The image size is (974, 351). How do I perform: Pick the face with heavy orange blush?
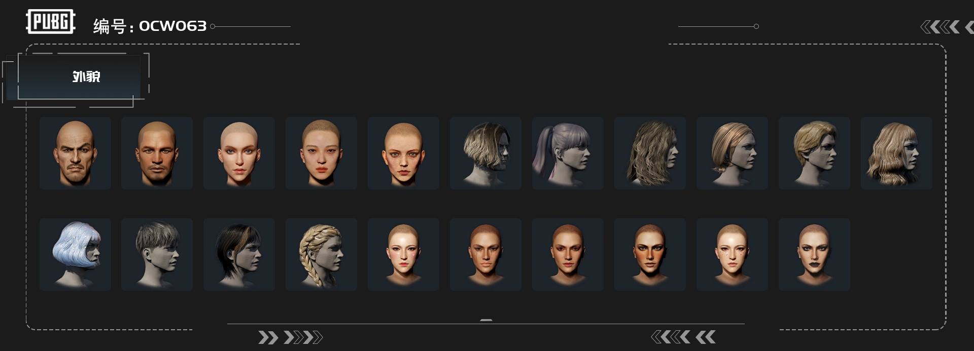650,254
